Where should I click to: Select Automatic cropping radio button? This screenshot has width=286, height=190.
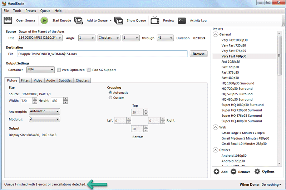[110, 93]
